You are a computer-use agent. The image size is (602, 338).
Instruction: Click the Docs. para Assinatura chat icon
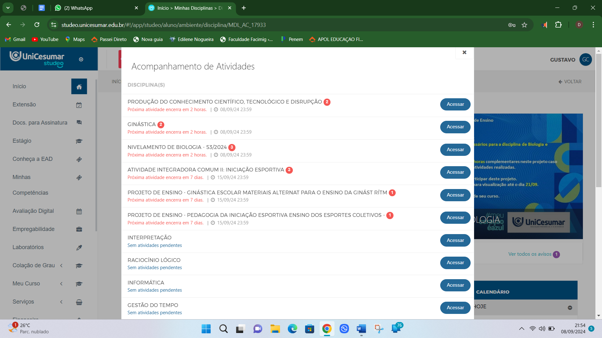79,123
